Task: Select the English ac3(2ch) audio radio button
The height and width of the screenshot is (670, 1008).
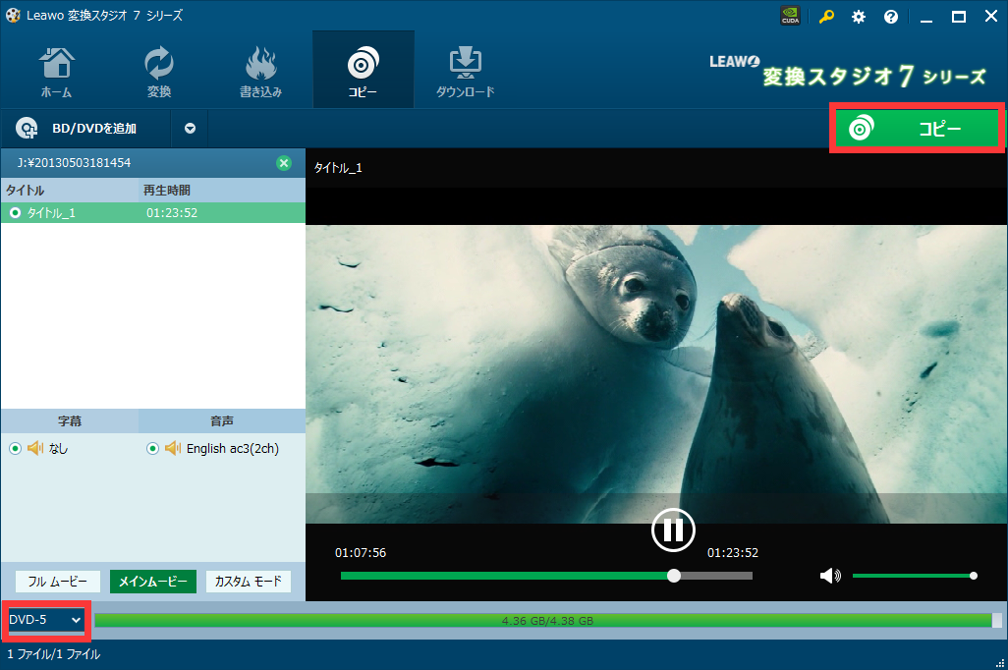Action: [152, 449]
